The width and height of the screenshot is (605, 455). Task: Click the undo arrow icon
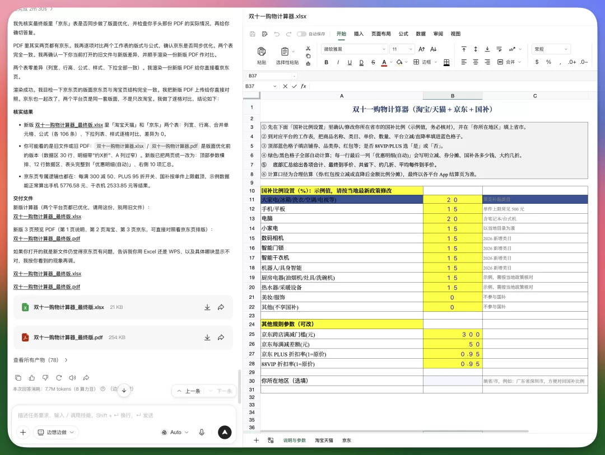[277, 34]
